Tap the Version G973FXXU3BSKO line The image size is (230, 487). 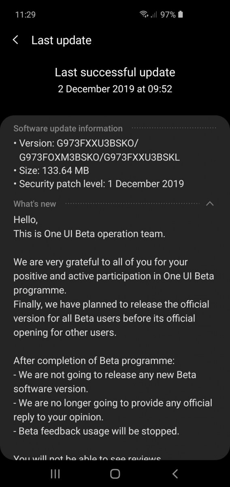(97, 151)
